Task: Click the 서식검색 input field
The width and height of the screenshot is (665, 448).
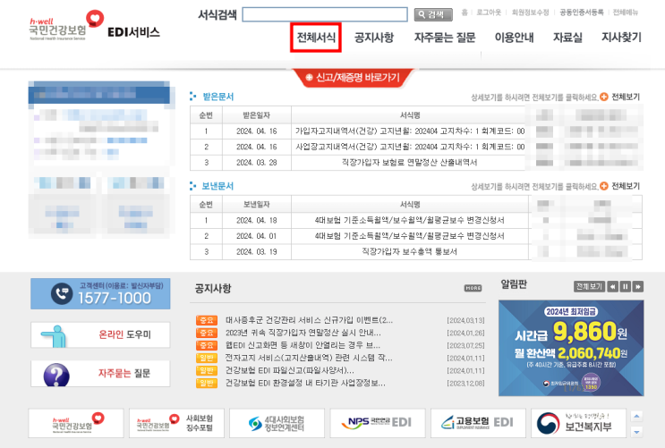Action: [325, 14]
